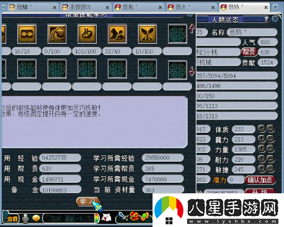Open dropdown arrow left of the tabs
Screen dimensions: 284x227
(4, 7)
